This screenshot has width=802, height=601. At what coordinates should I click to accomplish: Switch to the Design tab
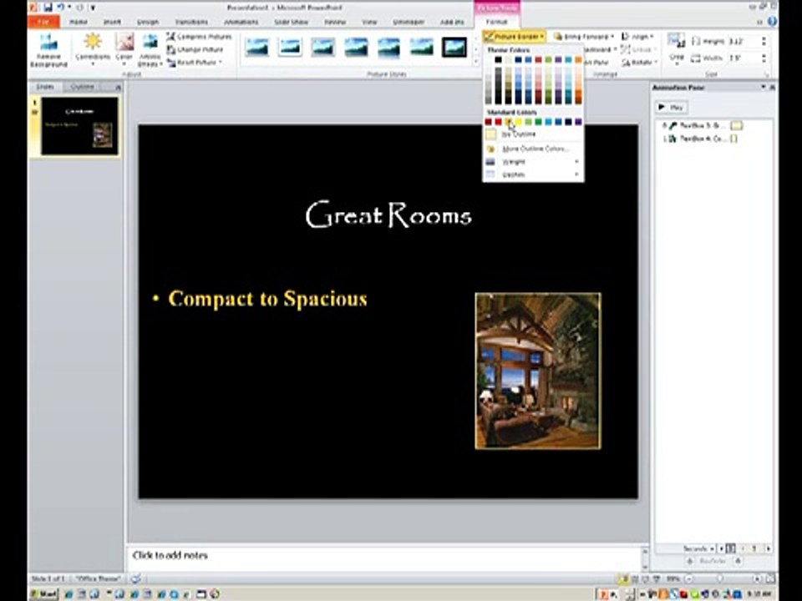148,22
